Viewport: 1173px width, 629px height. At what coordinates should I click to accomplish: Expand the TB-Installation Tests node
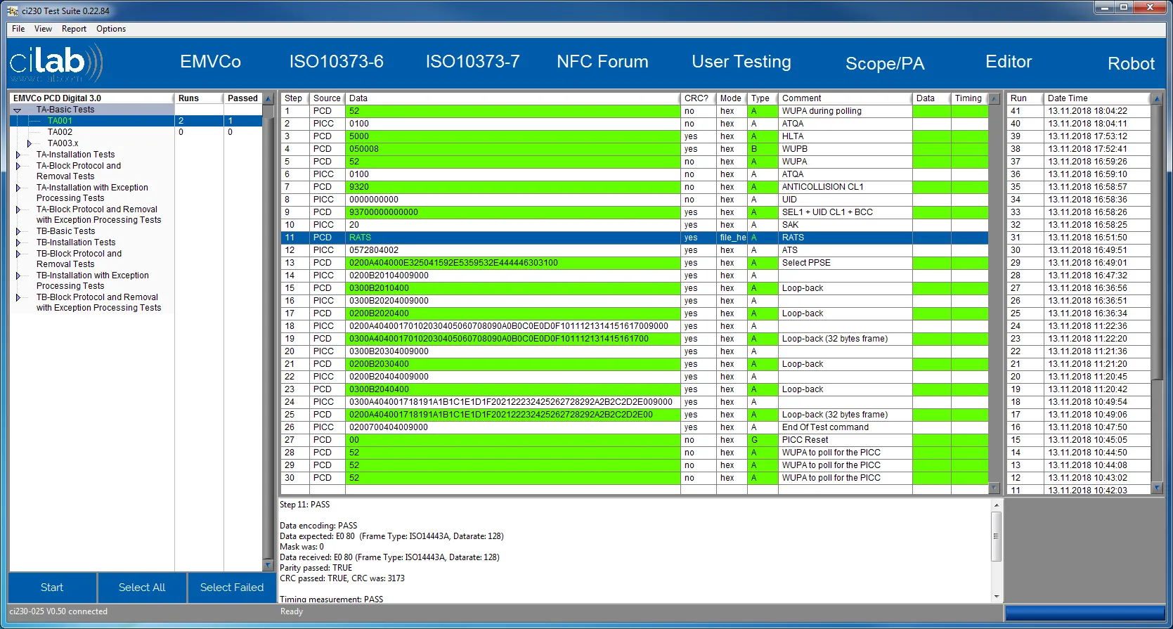[18, 242]
